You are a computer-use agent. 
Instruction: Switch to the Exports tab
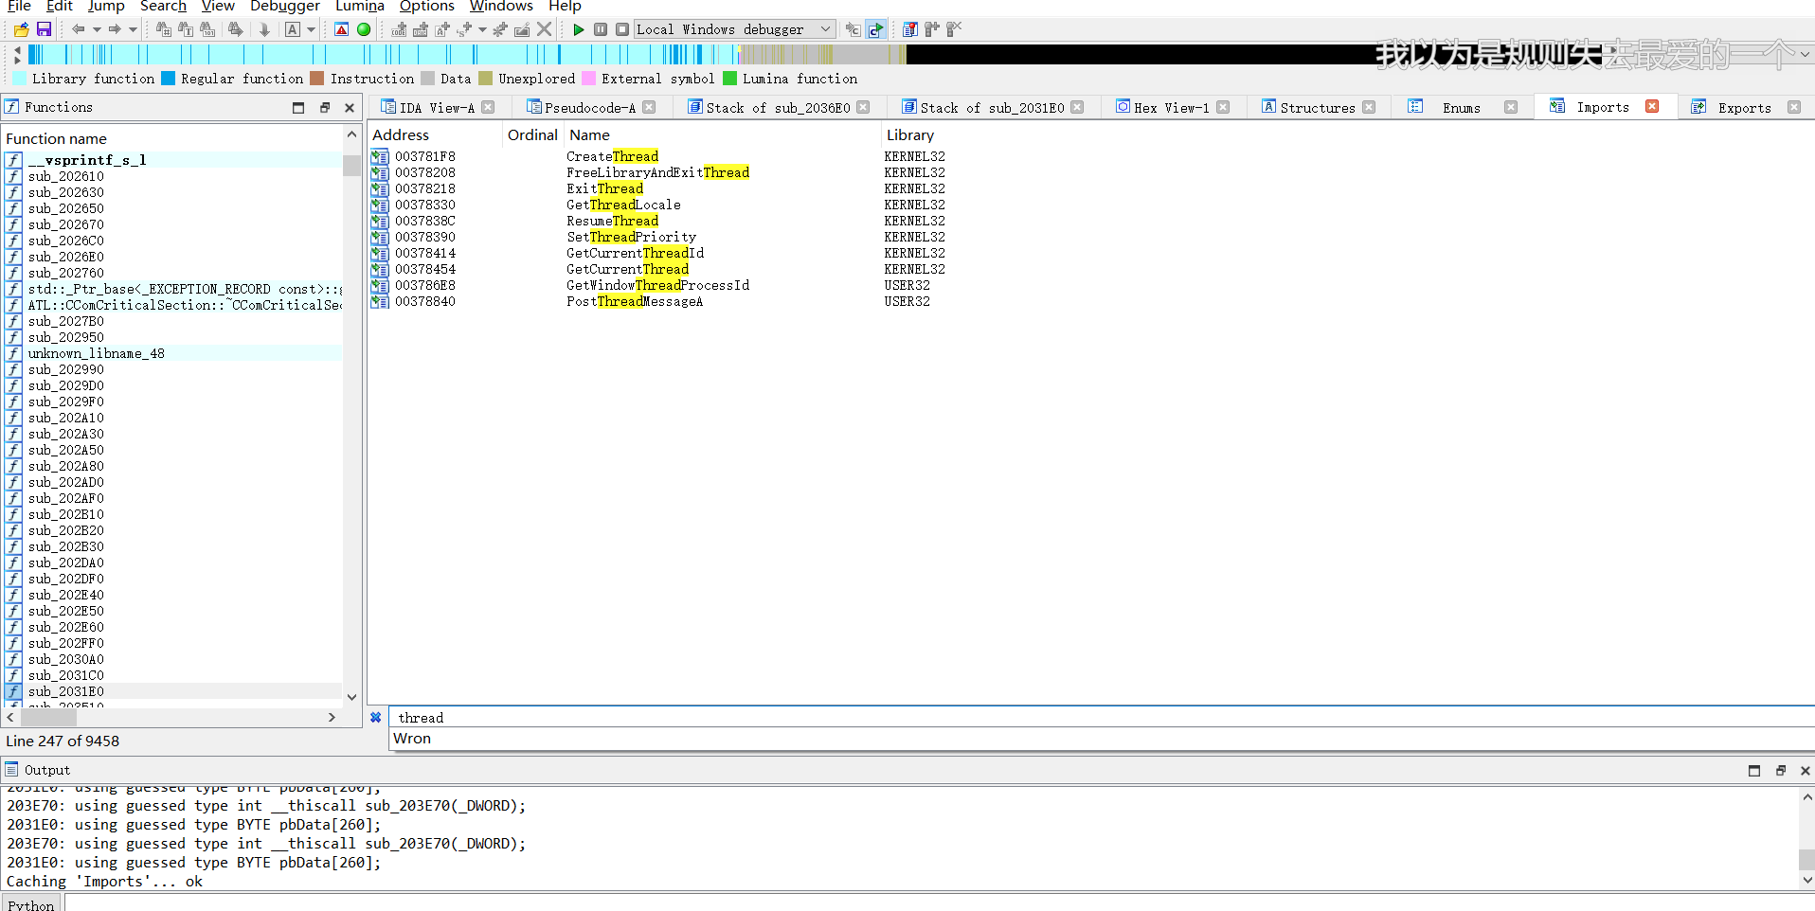click(x=1745, y=108)
